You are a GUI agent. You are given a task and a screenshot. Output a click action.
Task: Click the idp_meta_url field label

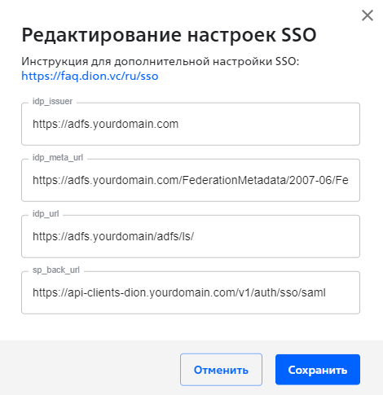pos(58,157)
